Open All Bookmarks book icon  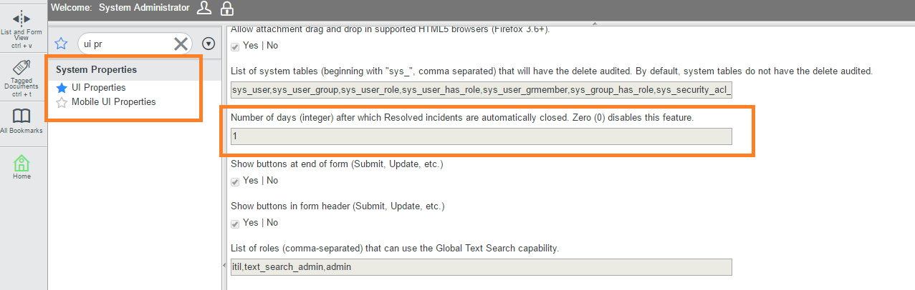click(22, 116)
